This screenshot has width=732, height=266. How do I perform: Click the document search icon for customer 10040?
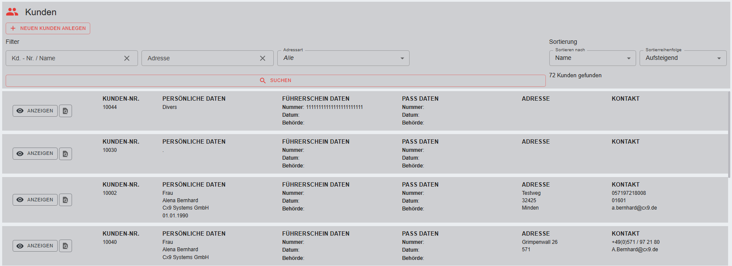point(66,246)
